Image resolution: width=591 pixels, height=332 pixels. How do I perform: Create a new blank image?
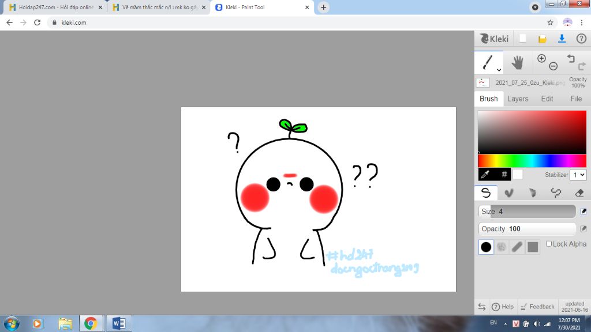[x=522, y=39]
